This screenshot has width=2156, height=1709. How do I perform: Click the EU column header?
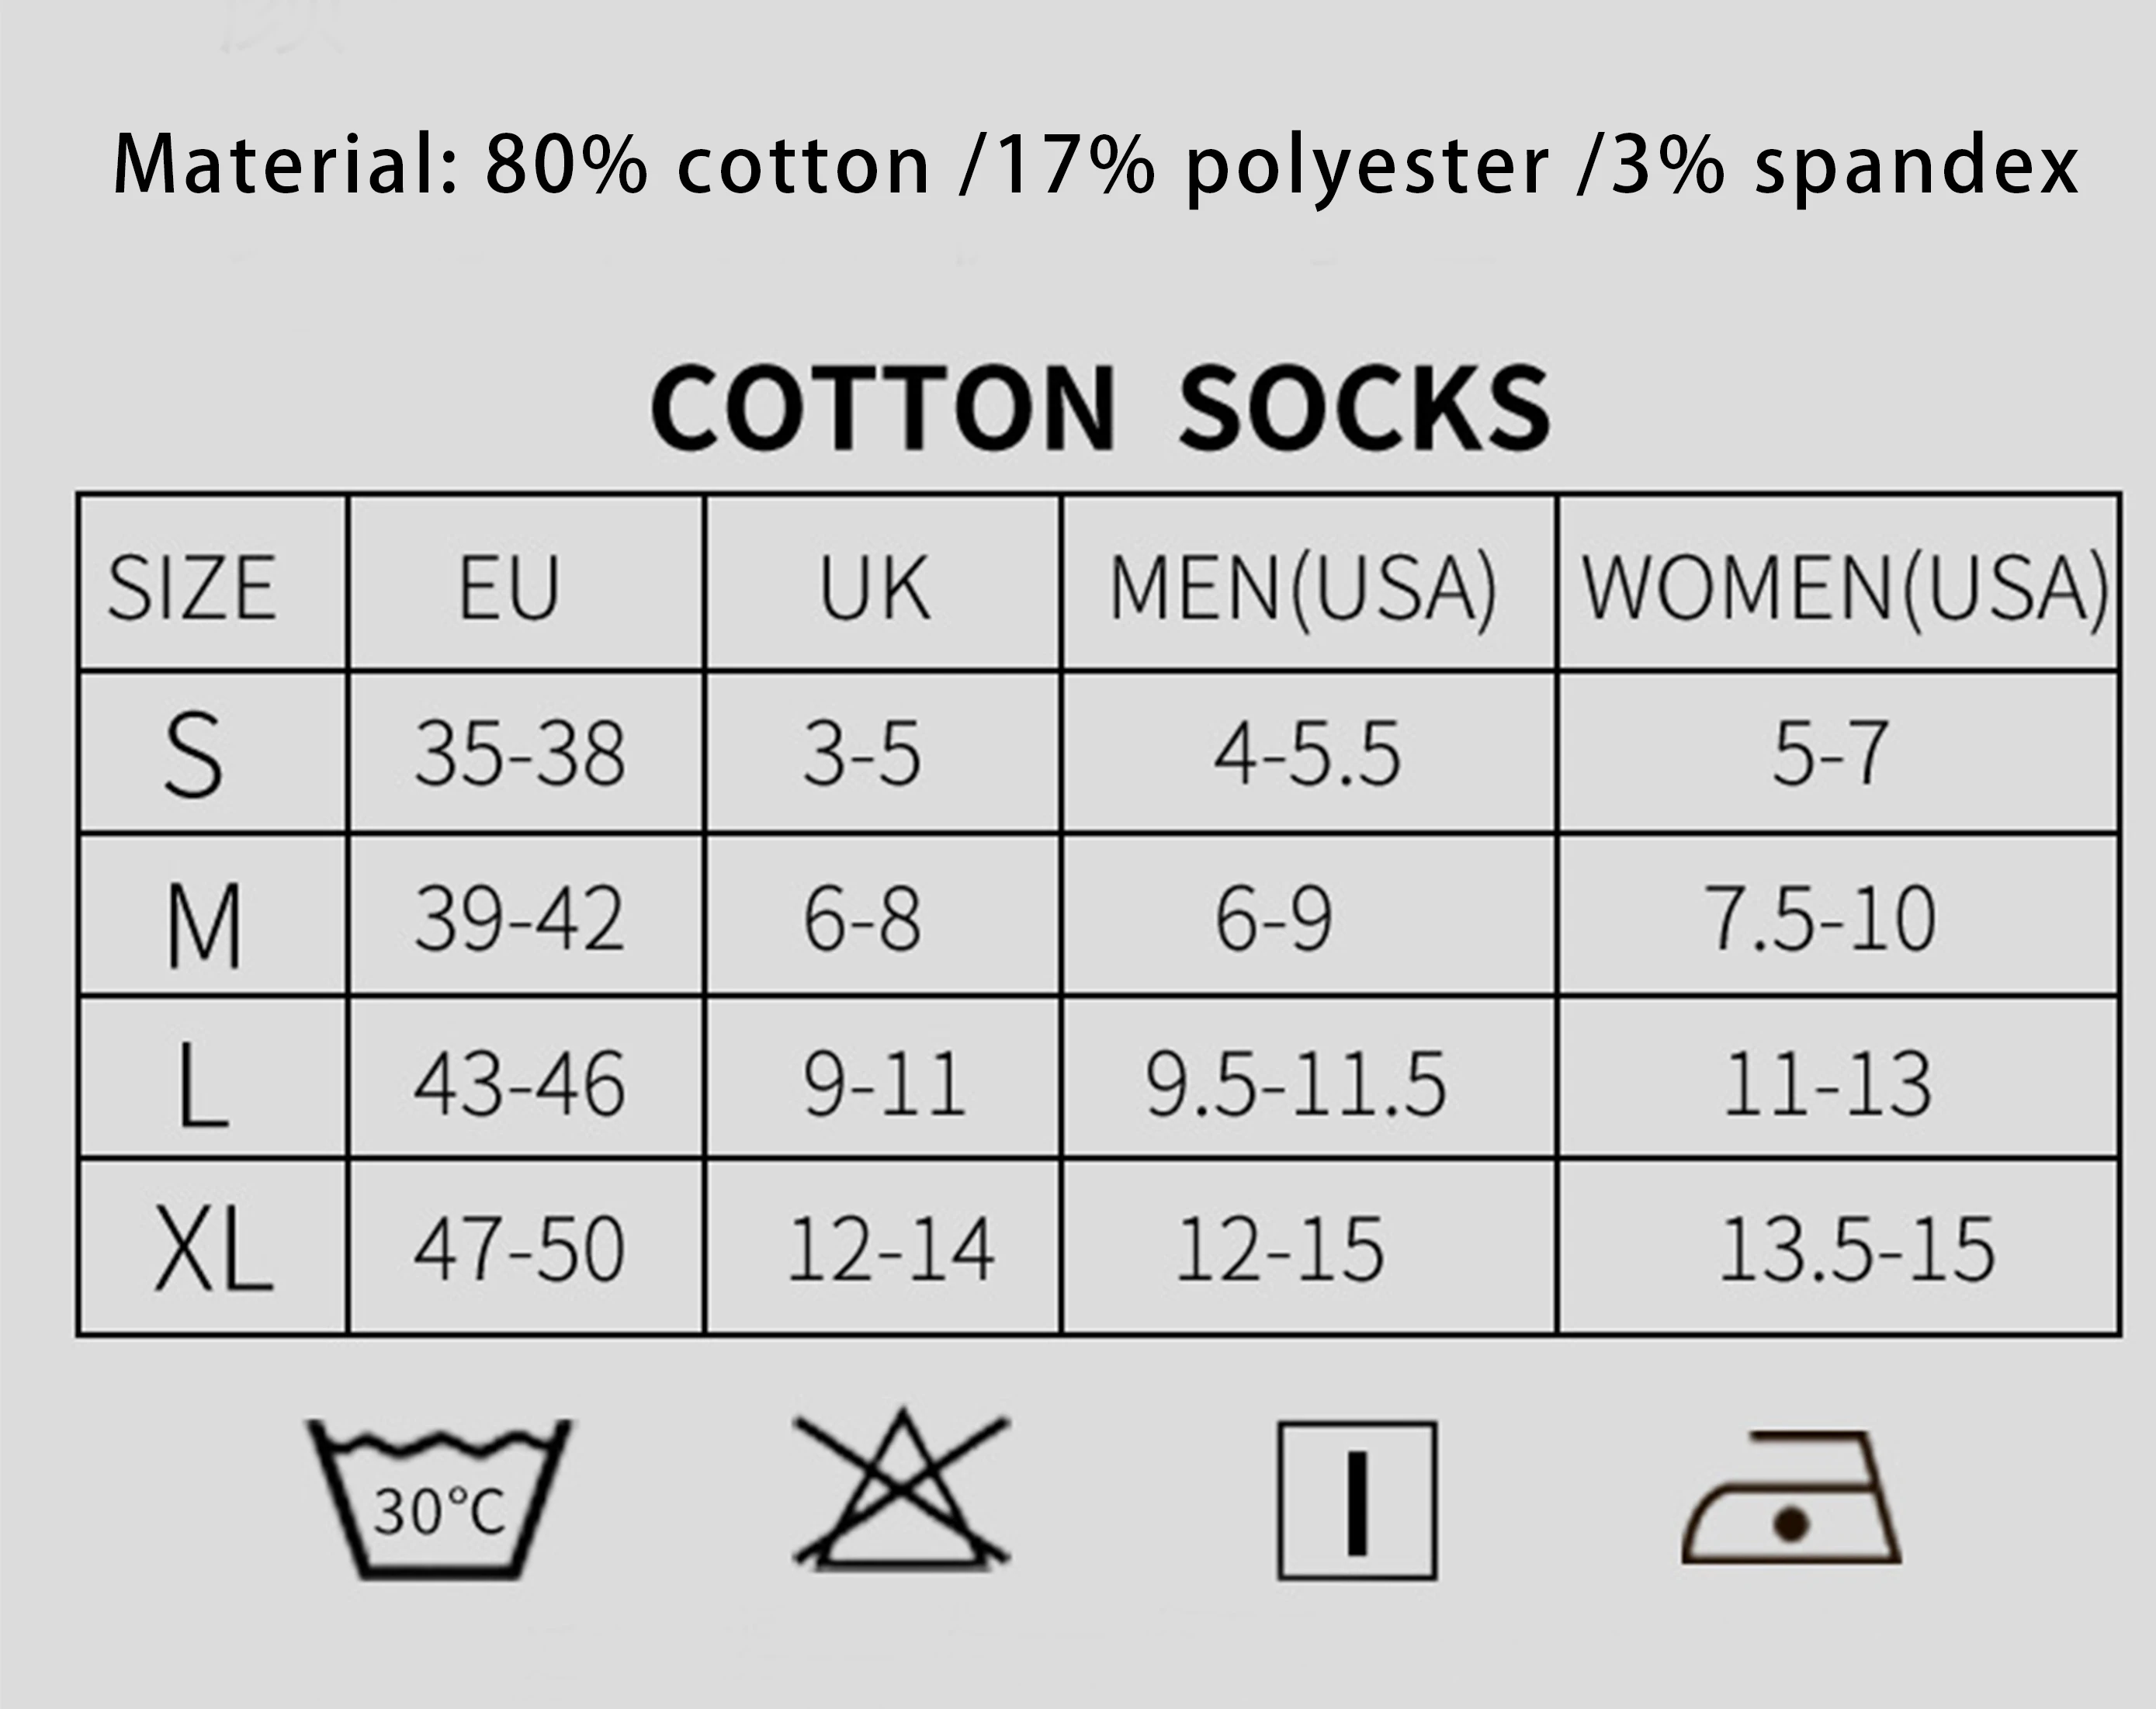(509, 588)
